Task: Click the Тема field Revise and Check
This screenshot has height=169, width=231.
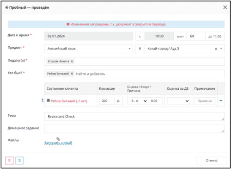Action: (134, 116)
